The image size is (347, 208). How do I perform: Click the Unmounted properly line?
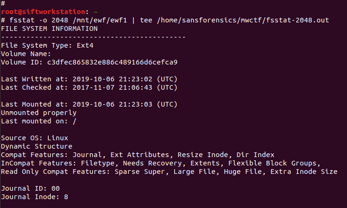click(x=38, y=113)
